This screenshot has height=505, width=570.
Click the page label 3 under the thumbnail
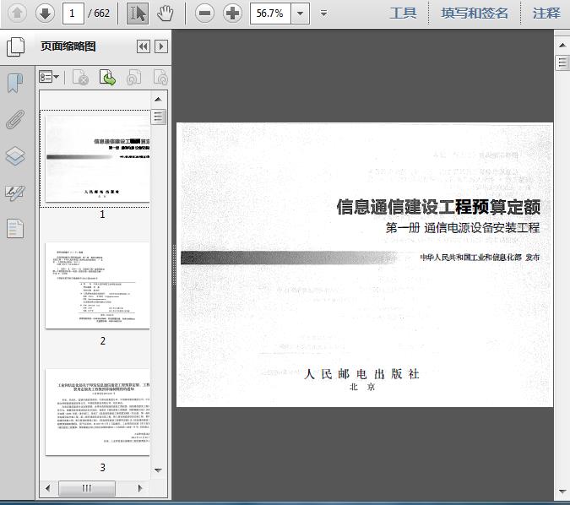[x=103, y=467]
